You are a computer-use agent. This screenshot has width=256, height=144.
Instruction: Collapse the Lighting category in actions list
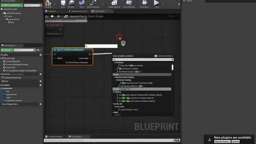point(113,92)
